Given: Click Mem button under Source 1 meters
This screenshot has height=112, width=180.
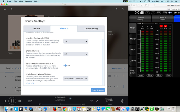Looking at the screenshot, I should tap(141, 75).
